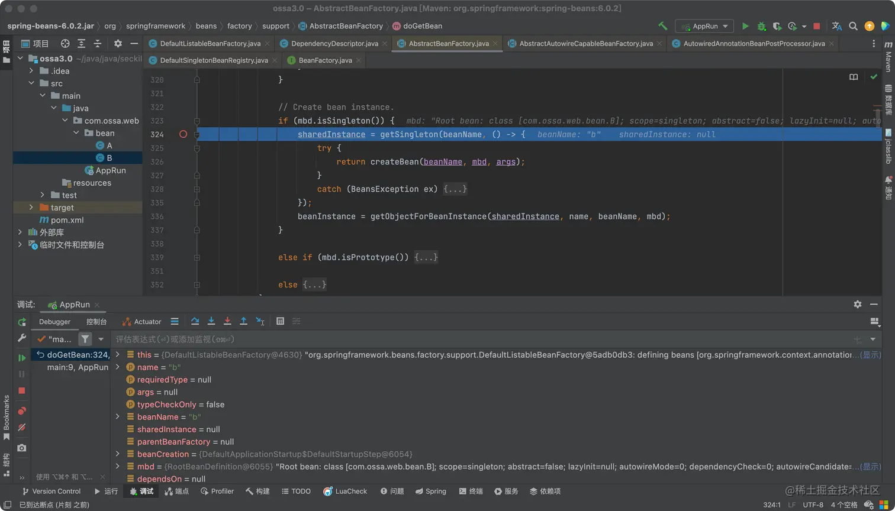Take thread dump camera icon

tap(22, 448)
